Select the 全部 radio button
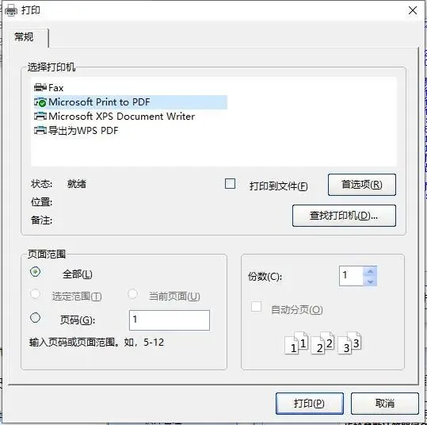 click(36, 271)
